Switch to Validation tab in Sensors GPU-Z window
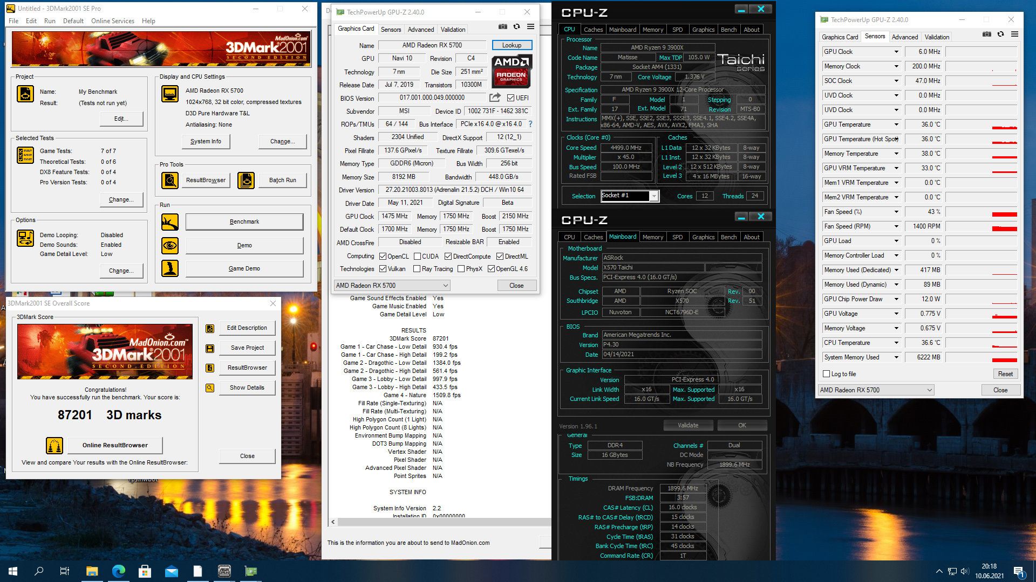 pyautogui.click(x=937, y=37)
